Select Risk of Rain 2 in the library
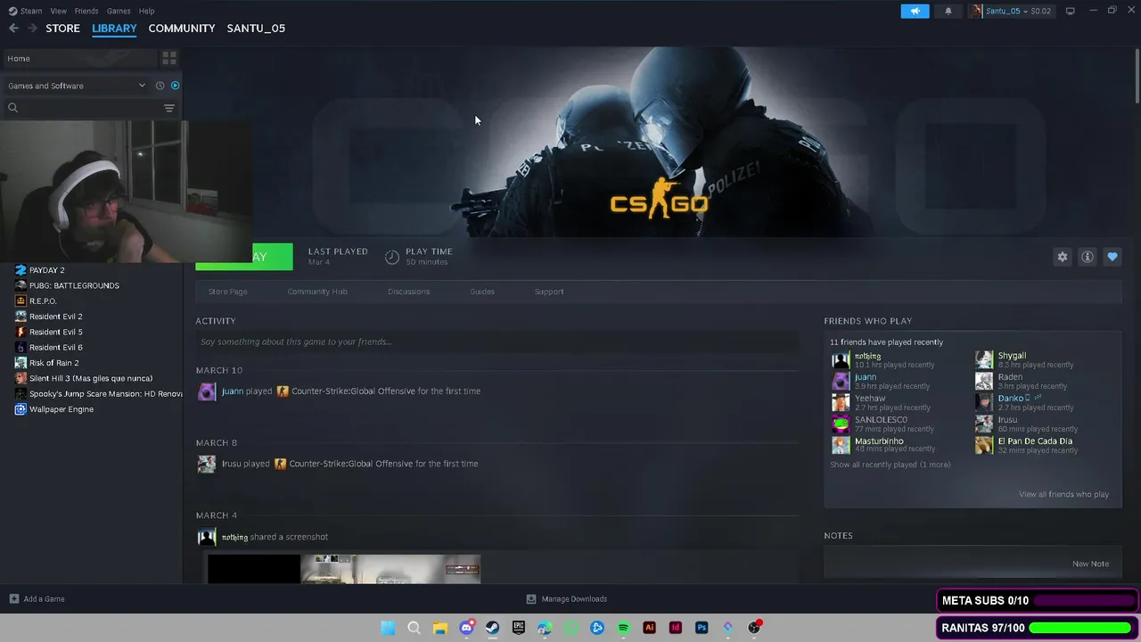This screenshot has width=1141, height=642. (53, 363)
